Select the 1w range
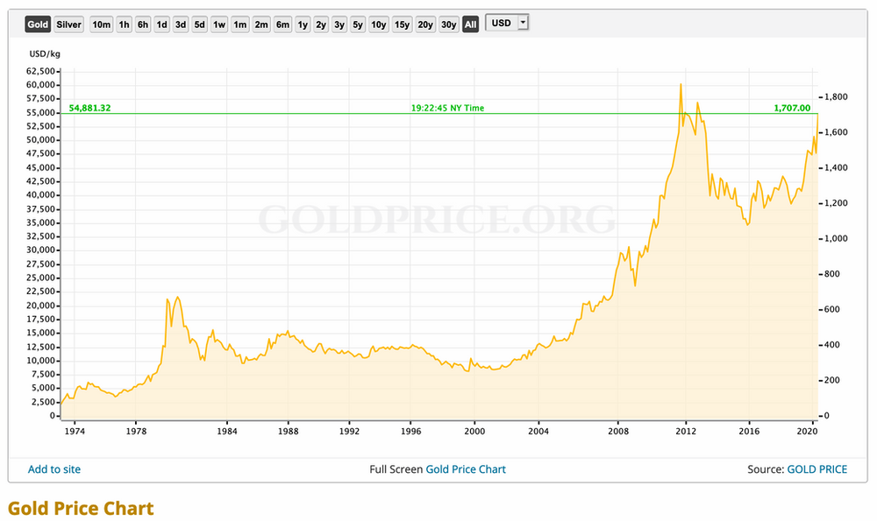 (x=219, y=24)
